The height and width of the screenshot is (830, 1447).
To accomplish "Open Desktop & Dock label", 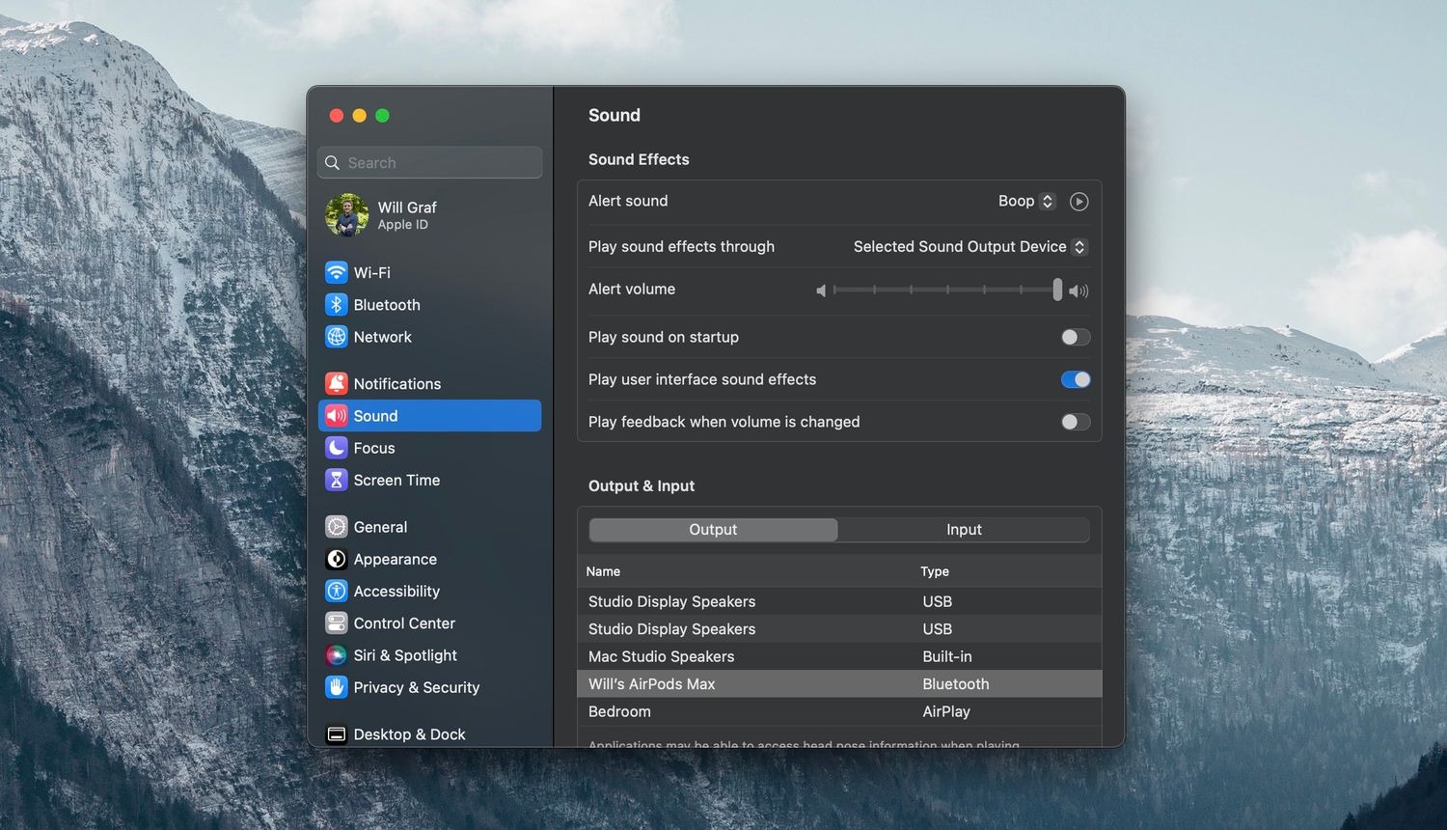I will 409,734.
